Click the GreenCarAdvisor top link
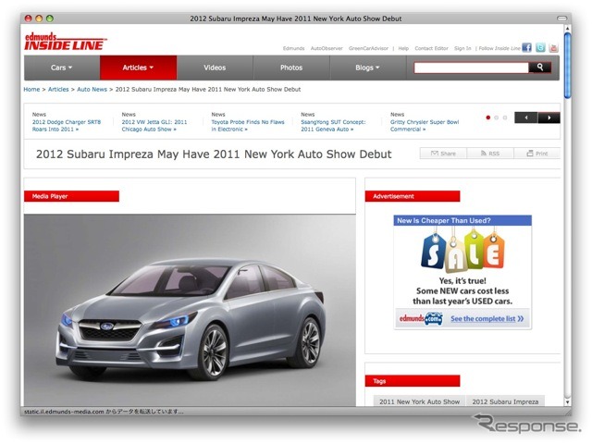This screenshot has width=592, height=444. (x=368, y=48)
